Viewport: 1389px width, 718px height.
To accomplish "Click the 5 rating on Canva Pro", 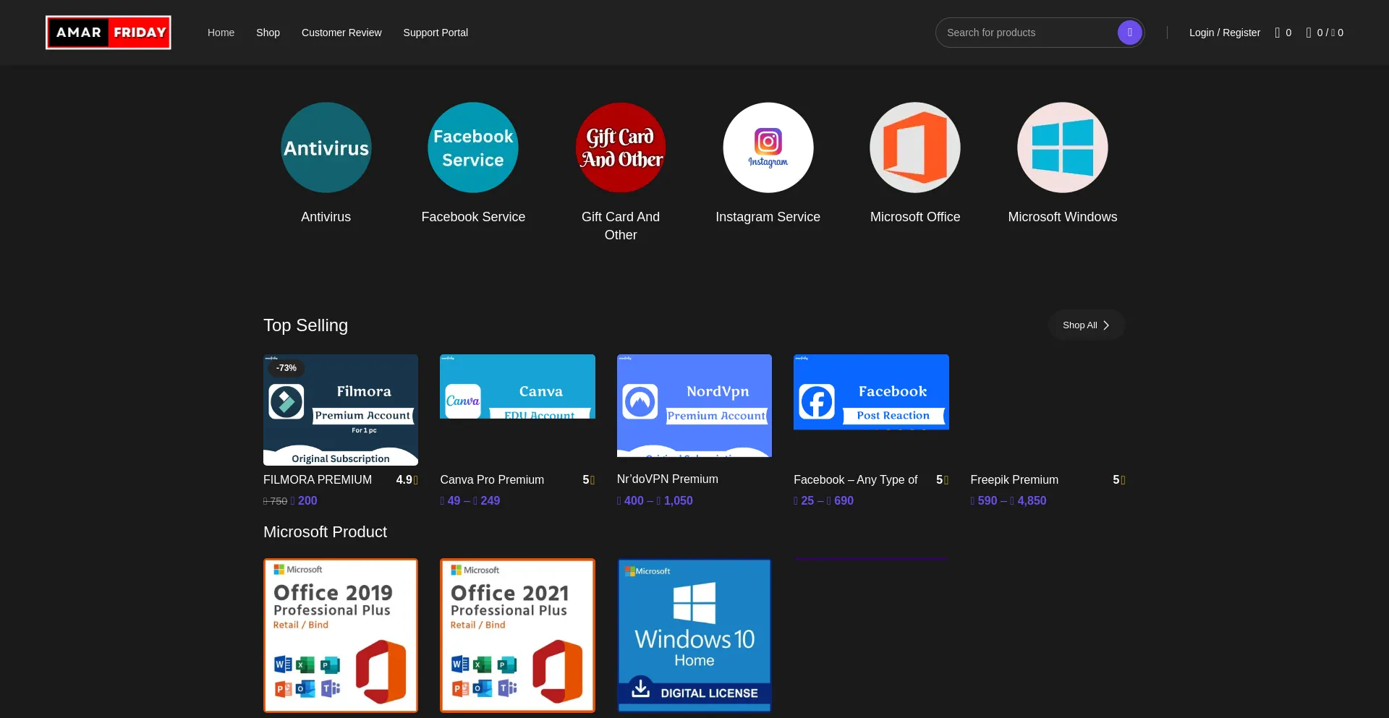I will click(588, 480).
